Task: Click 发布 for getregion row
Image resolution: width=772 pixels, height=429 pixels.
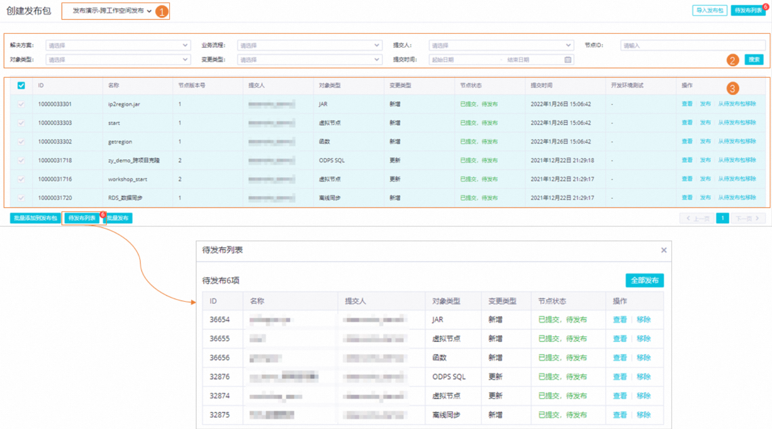Action: point(705,141)
